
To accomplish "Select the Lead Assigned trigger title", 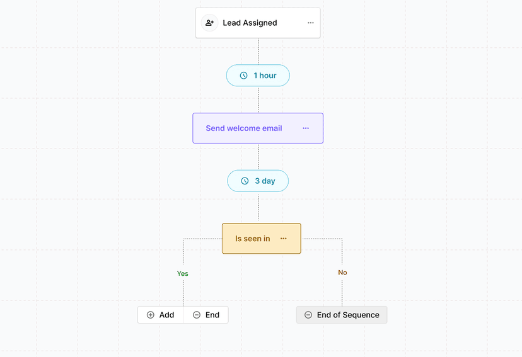I will tap(250, 23).
